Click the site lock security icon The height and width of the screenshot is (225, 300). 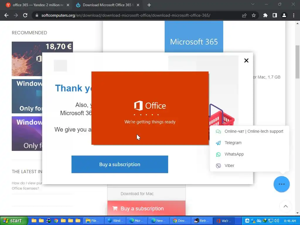coord(37,15)
